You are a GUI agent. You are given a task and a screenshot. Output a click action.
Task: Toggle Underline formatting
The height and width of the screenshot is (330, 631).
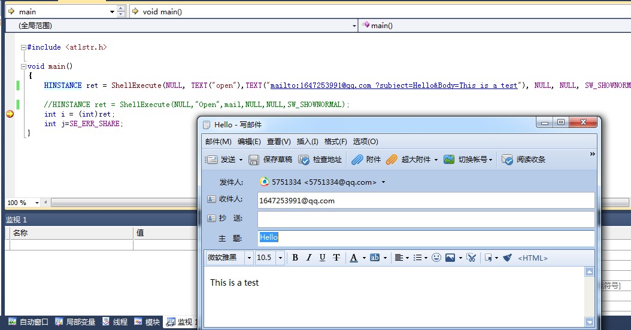[322, 258]
